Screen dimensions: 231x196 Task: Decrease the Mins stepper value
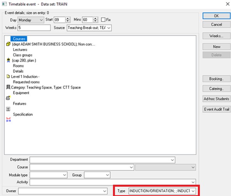[x=95, y=21]
